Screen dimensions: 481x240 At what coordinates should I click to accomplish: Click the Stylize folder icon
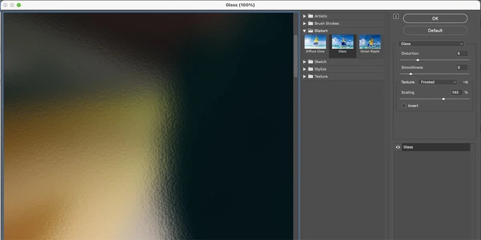tap(310, 69)
